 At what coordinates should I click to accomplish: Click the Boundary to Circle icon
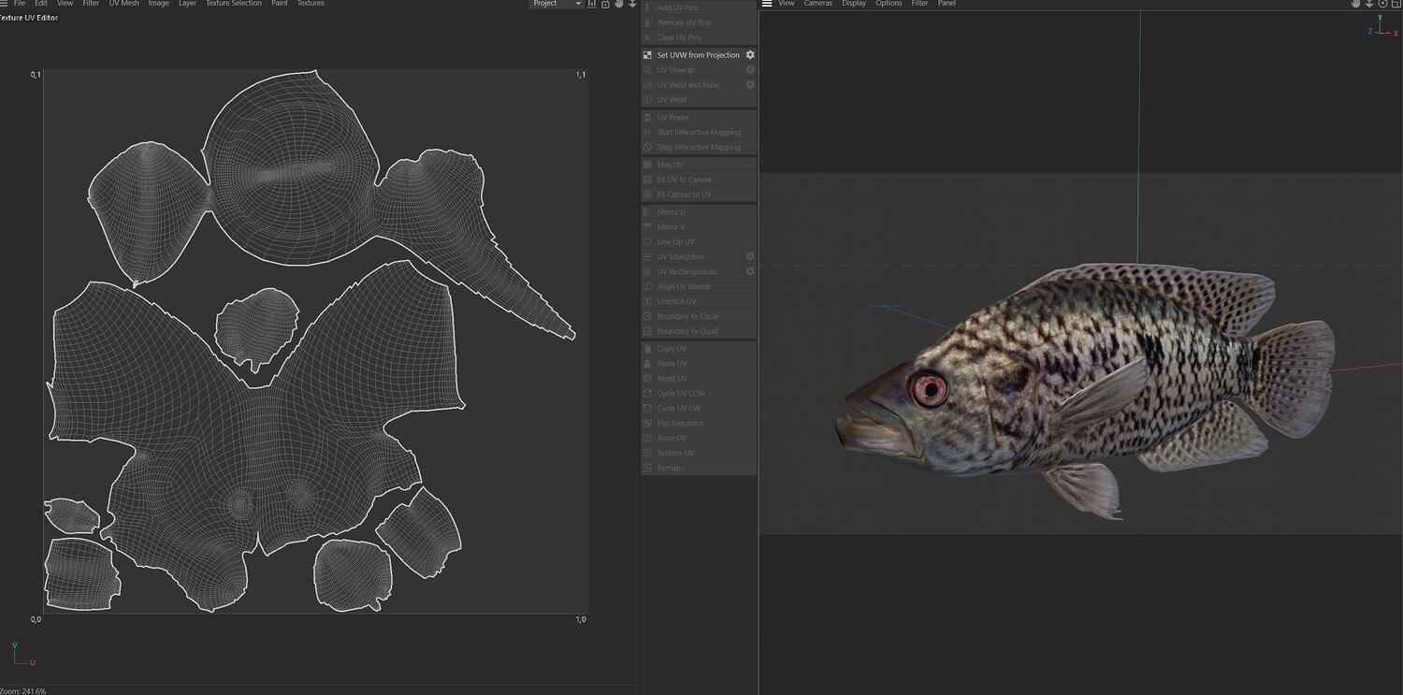pos(647,316)
